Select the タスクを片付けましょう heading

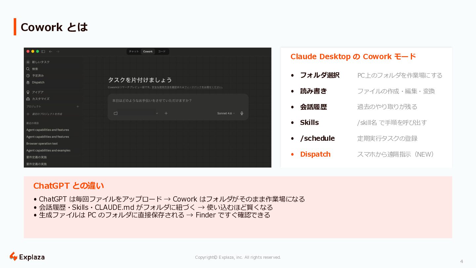[140, 80]
